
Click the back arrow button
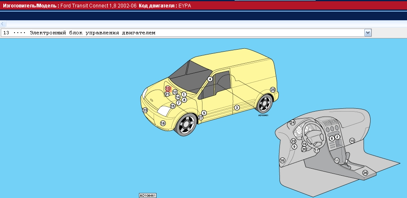coord(2,24)
